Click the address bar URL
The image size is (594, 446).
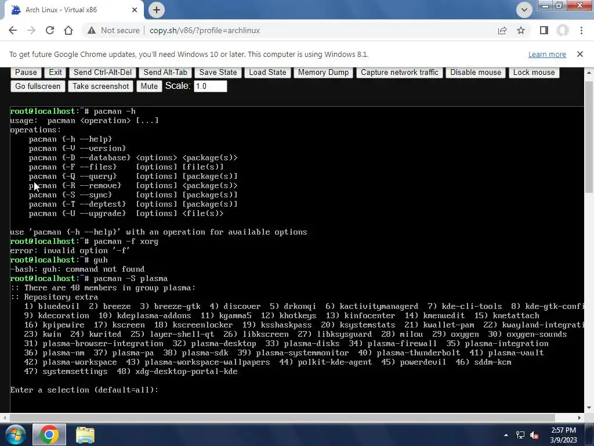(205, 30)
